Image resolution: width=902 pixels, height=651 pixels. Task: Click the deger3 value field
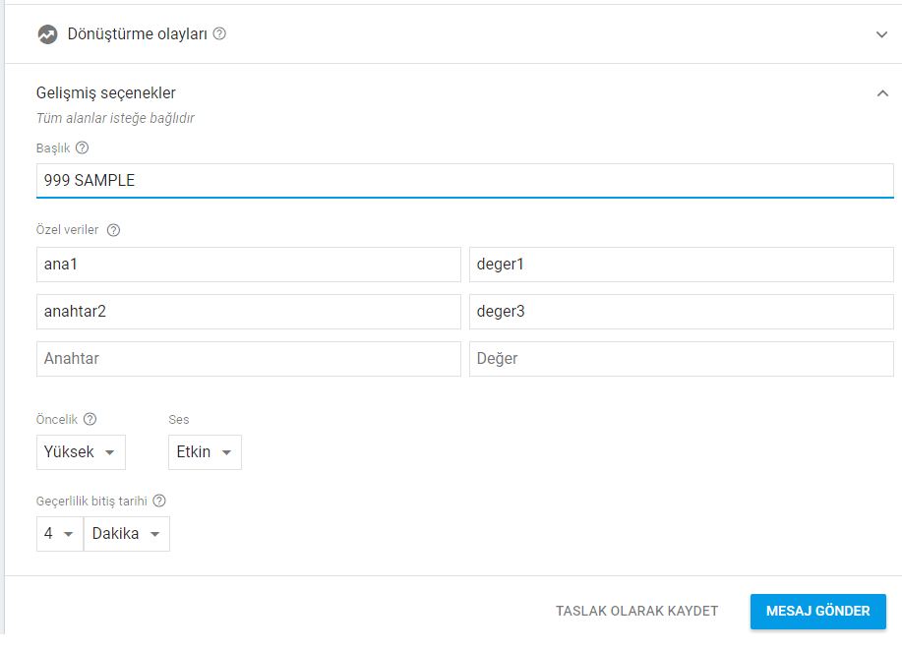pyautogui.click(x=681, y=312)
